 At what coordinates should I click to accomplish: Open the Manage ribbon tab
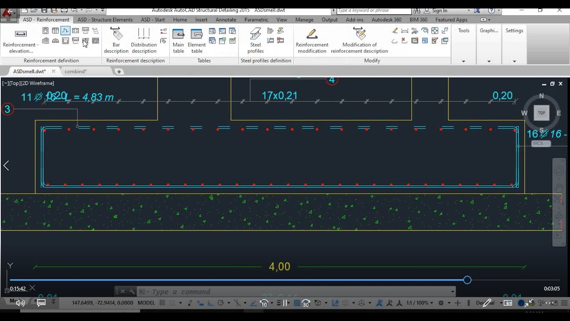(x=304, y=20)
